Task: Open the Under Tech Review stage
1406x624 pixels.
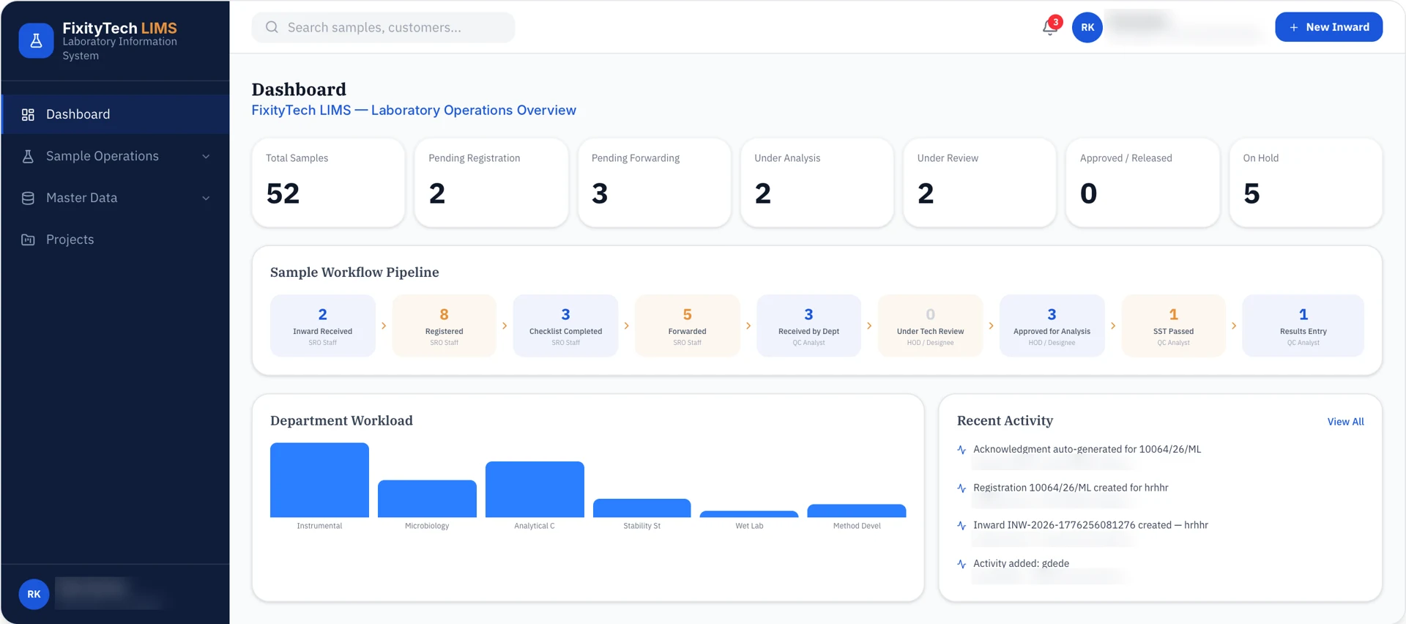Action: tap(931, 326)
